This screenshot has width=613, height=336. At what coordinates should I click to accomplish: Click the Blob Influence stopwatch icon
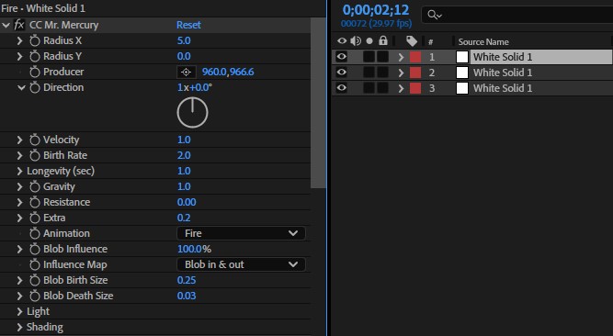point(35,250)
